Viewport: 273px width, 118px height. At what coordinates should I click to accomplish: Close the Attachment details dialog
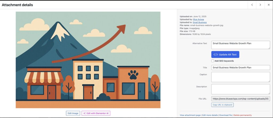pos(269,5)
